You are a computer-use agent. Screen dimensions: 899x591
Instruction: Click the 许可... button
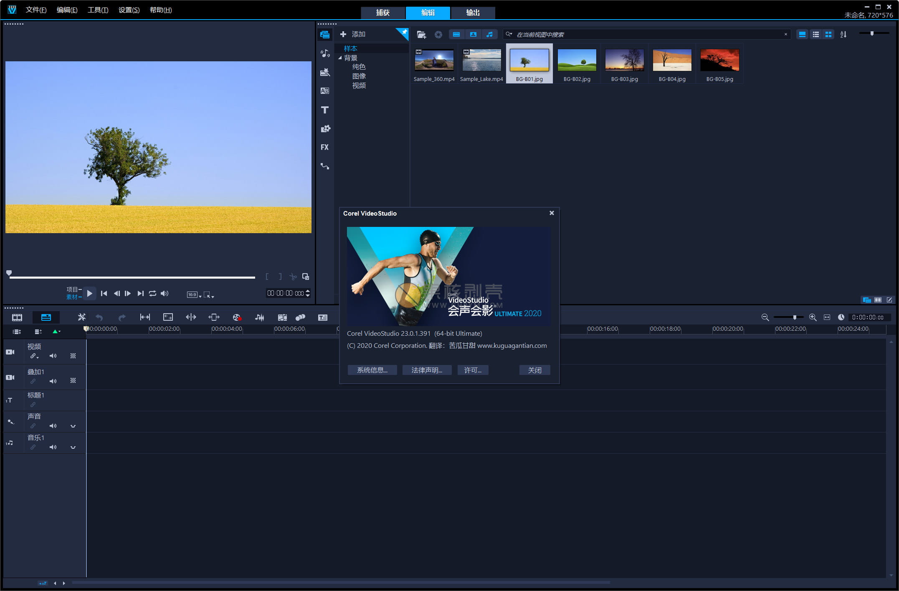tap(473, 370)
